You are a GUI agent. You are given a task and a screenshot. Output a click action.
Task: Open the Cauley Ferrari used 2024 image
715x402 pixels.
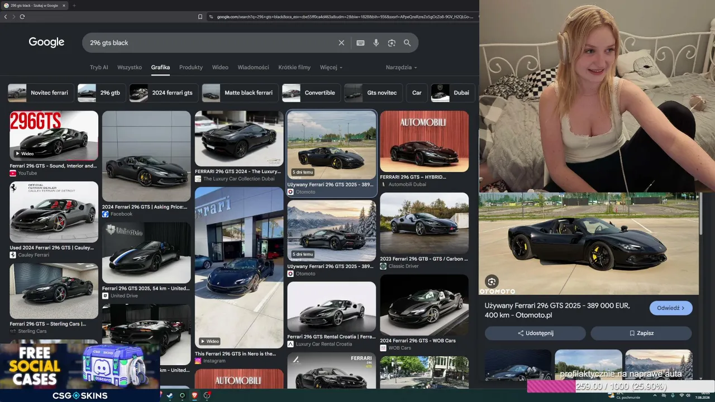coord(54,212)
